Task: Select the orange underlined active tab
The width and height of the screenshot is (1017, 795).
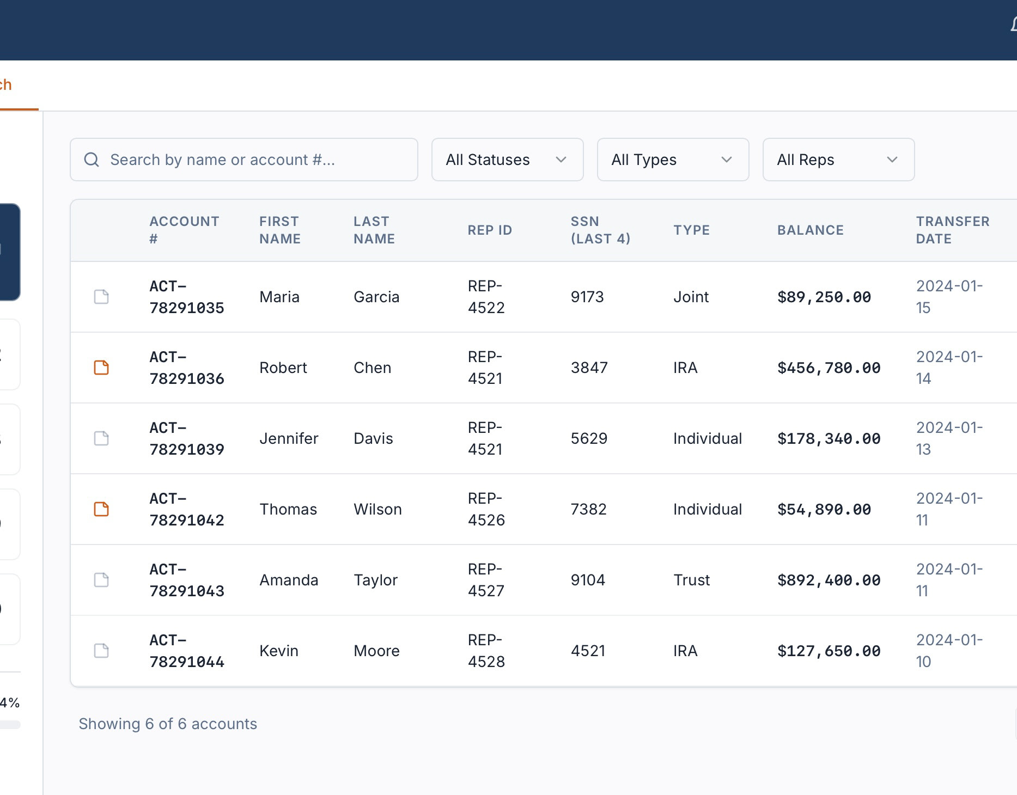Action: coord(8,85)
